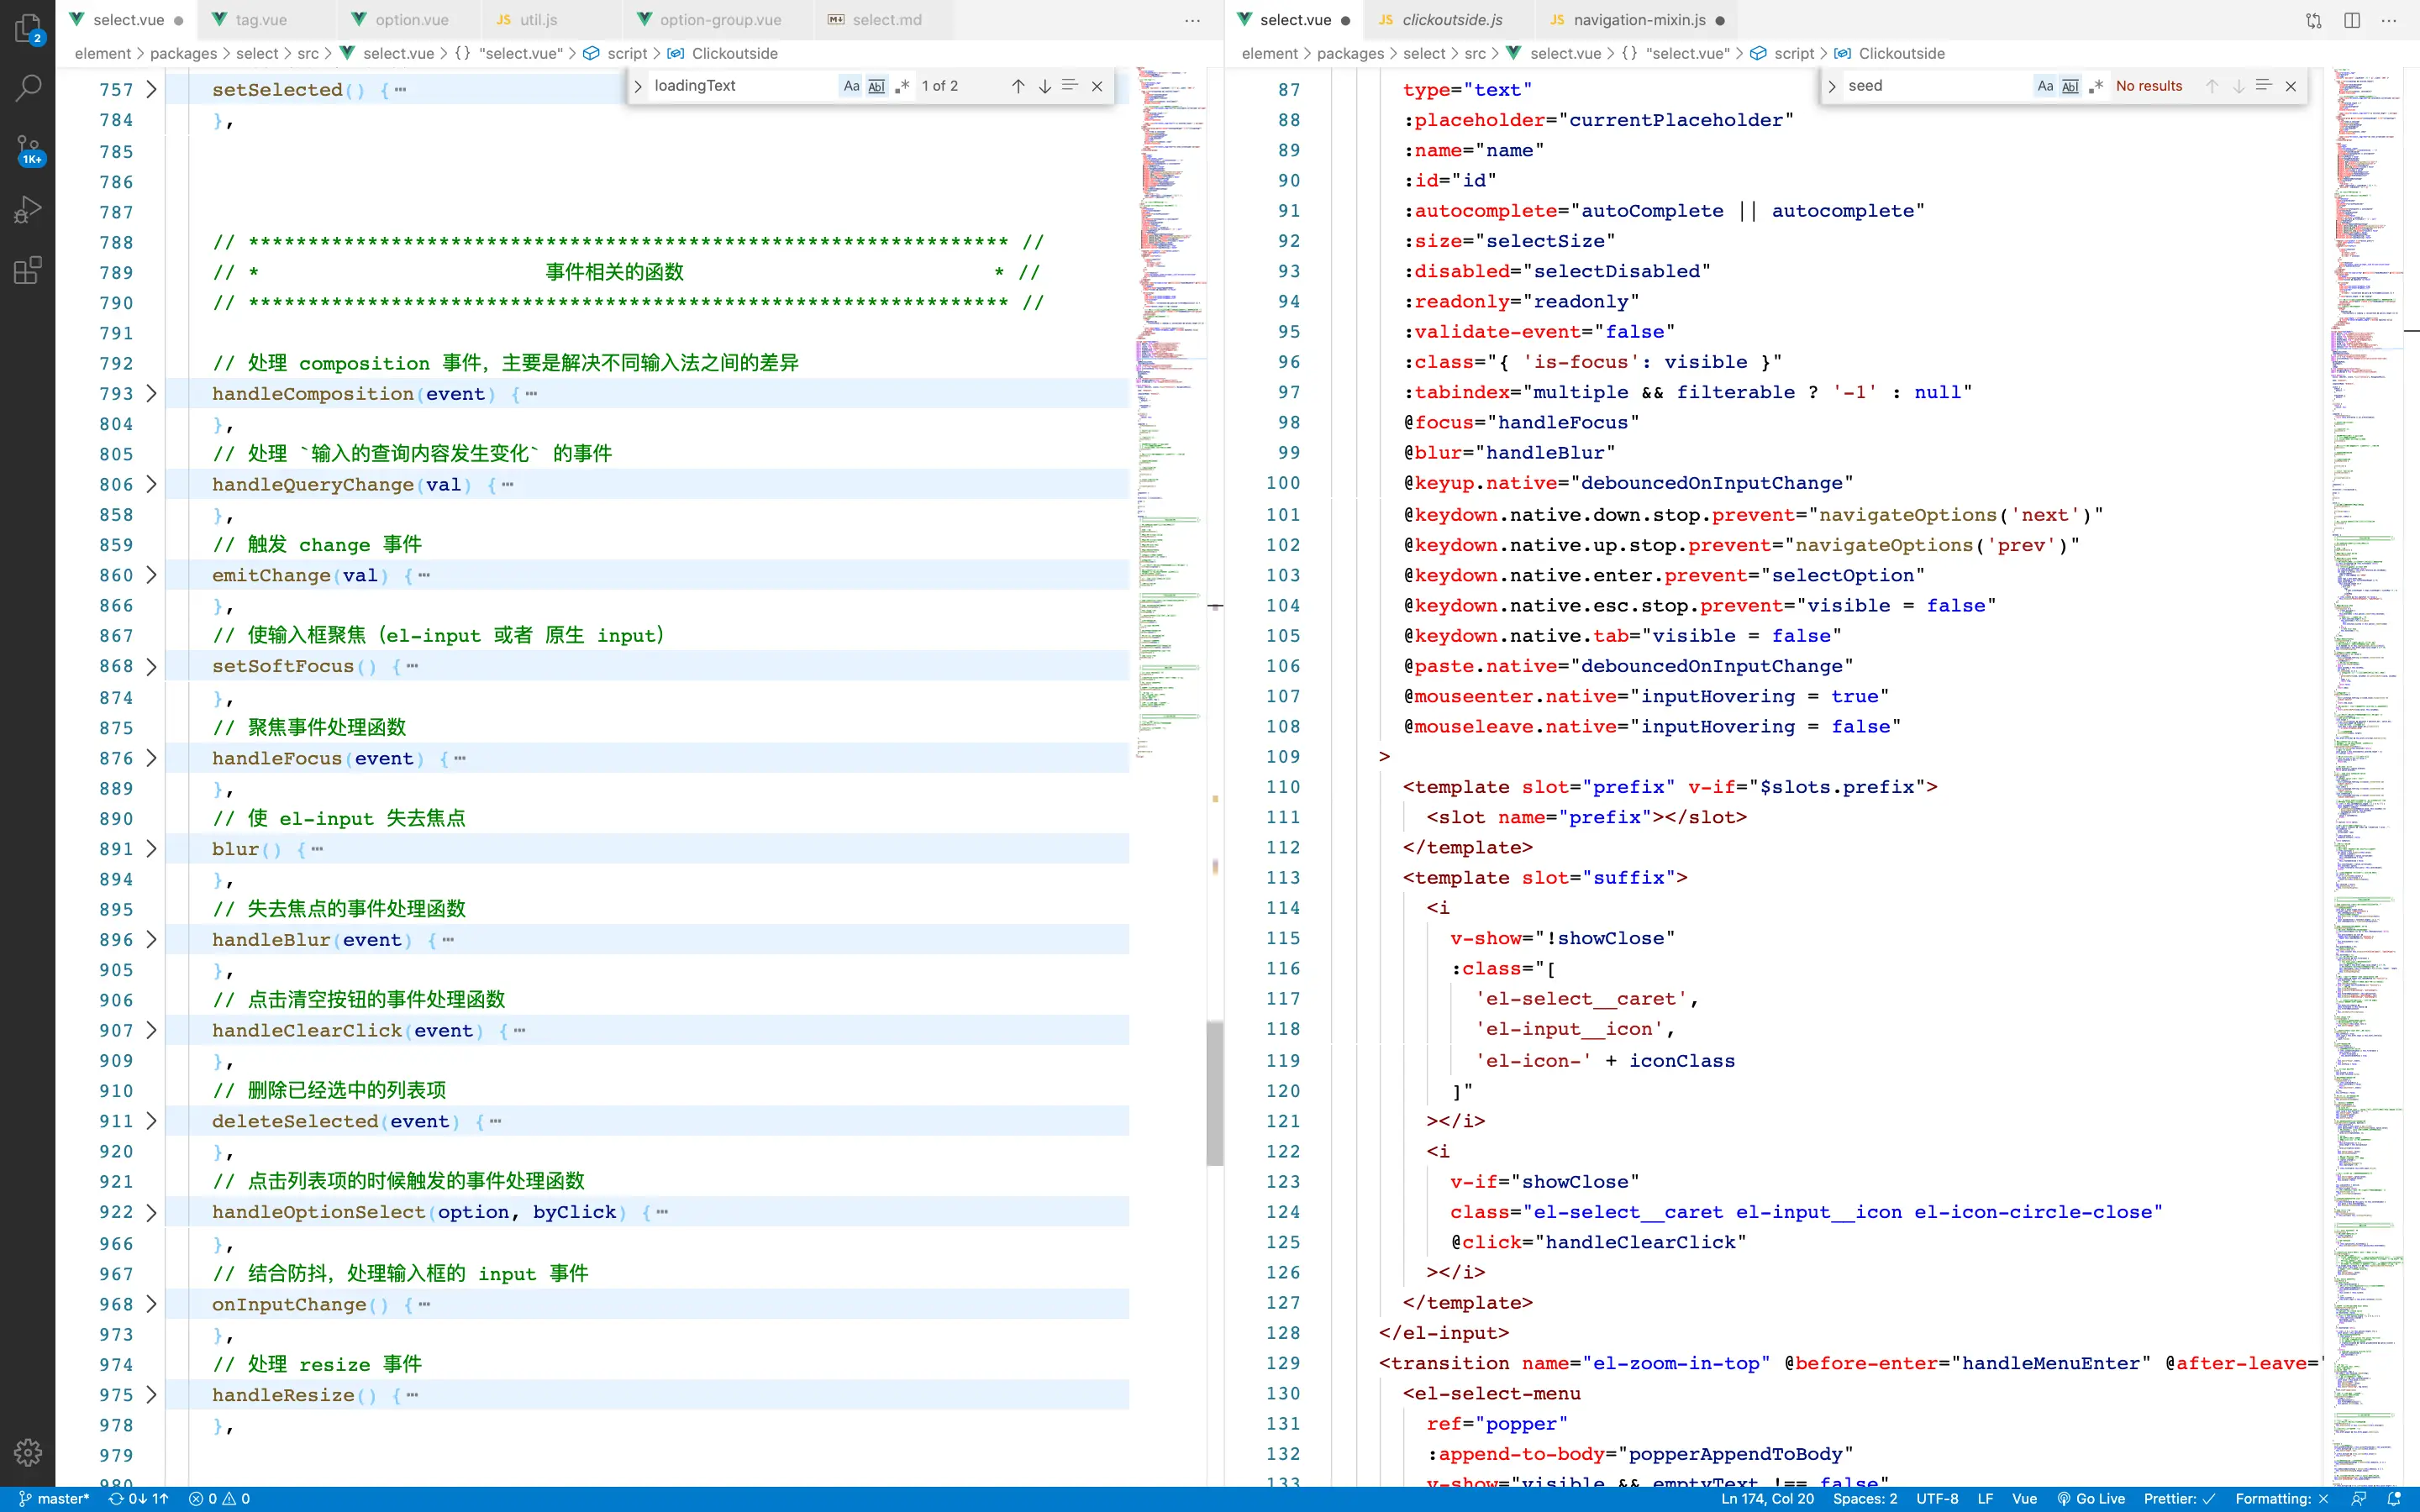
Task: Switch to navigation-mixin.js tab
Action: pos(1638,20)
